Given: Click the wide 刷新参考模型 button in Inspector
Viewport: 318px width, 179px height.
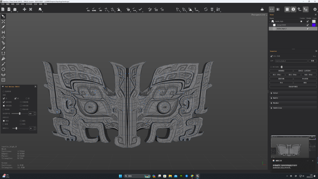Looking at the screenshot, I should point(293,87).
